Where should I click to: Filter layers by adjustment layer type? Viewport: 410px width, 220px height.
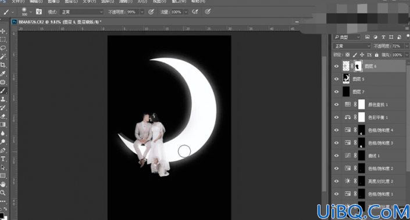click(375, 37)
